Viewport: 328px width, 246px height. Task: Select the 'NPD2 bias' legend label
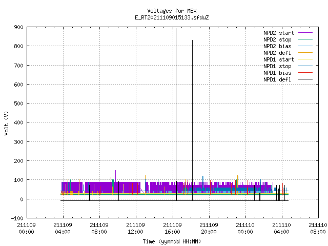pos(277,46)
